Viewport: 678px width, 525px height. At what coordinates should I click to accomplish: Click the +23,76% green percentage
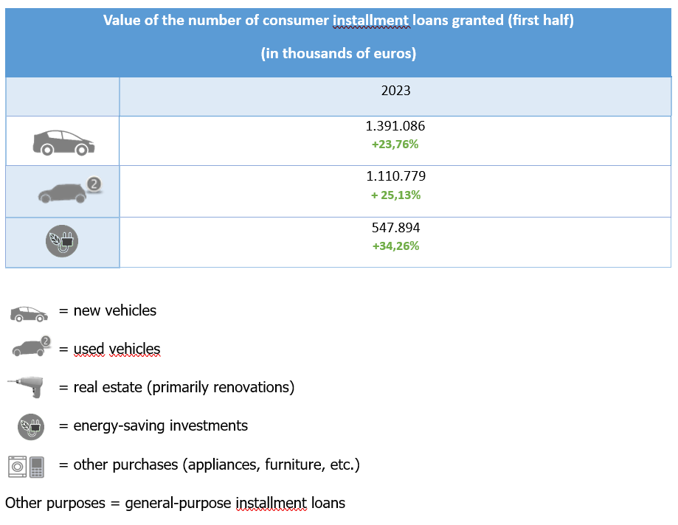395,145
